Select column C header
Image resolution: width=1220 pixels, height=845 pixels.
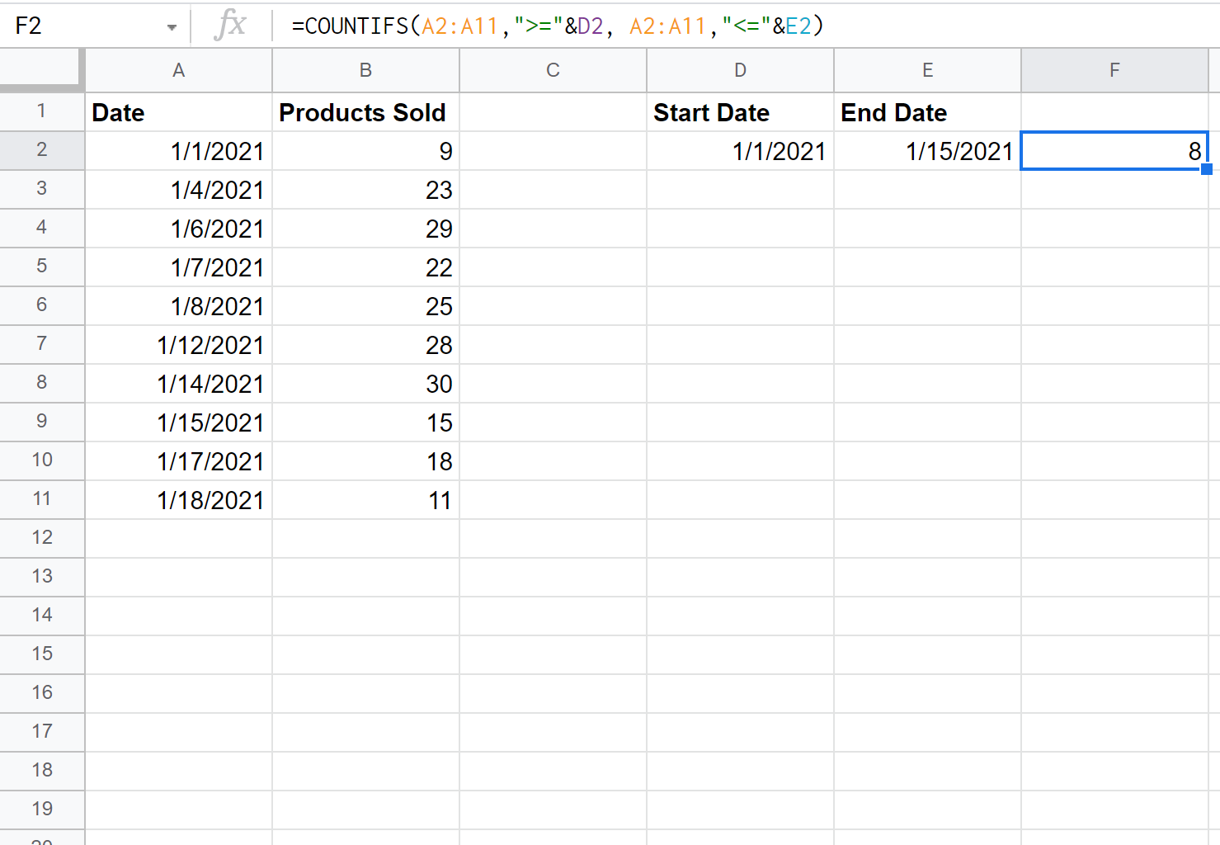pos(553,71)
